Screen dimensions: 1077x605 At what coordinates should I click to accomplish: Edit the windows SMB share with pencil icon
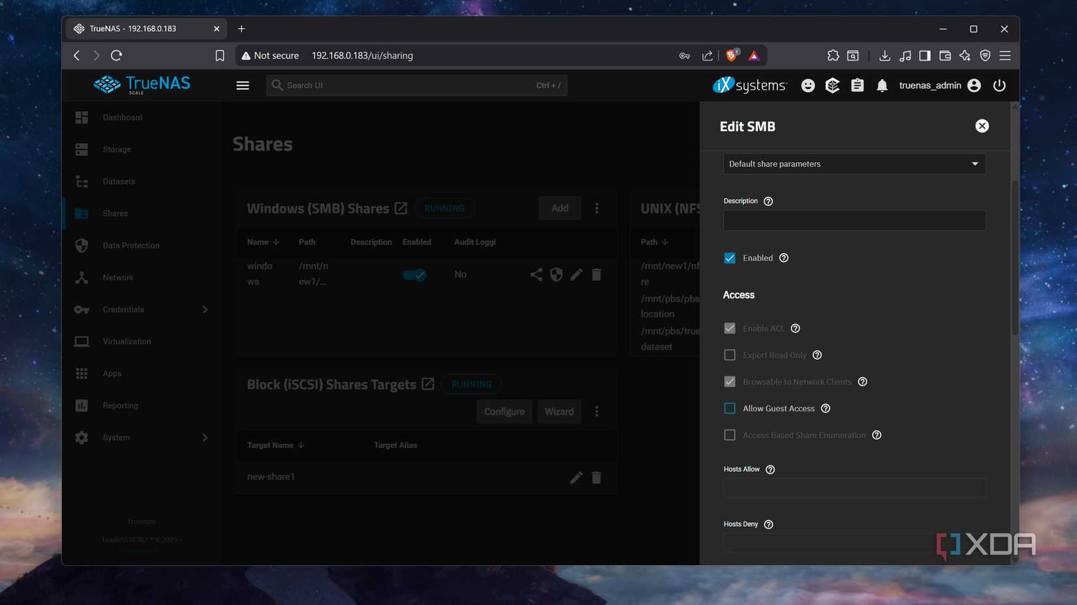(x=576, y=274)
